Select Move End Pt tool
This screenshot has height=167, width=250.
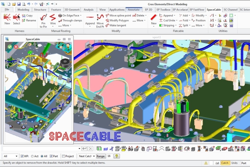(x=100, y=21)
